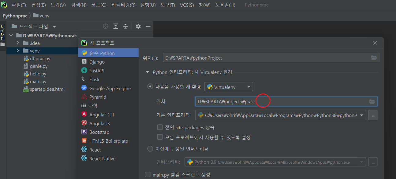This screenshot has height=179, width=396.
Task: Open the 보기(V) menu
Action: pyautogui.click(x=58, y=5)
